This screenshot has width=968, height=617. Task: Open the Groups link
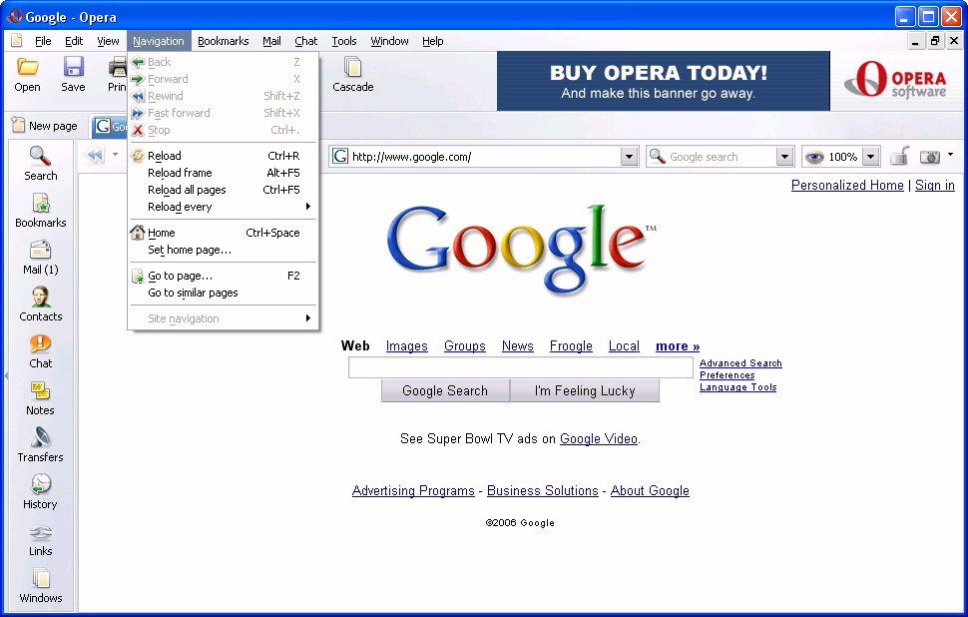click(x=465, y=346)
